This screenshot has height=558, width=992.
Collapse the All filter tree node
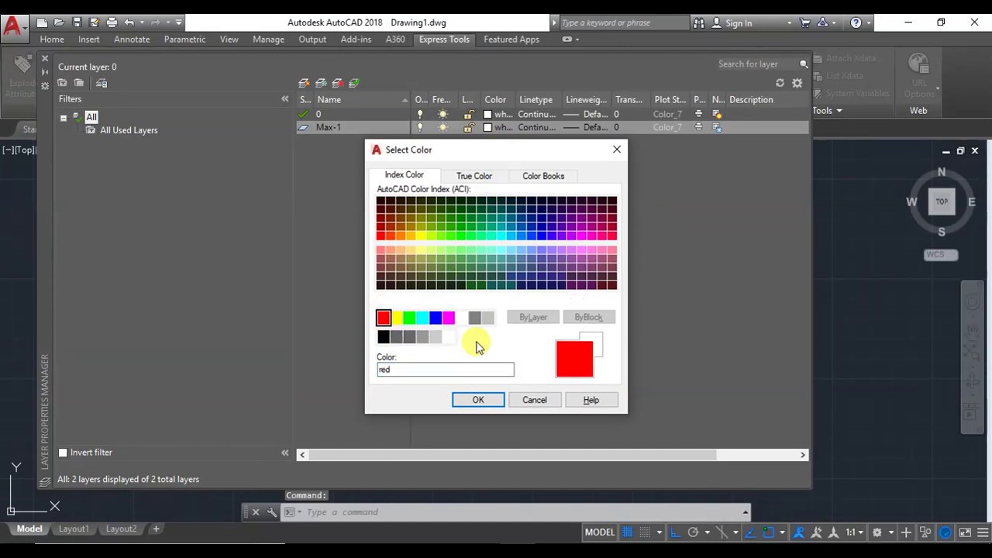tap(64, 118)
